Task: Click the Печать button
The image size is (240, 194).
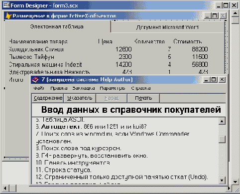Action: [x=143, y=98]
